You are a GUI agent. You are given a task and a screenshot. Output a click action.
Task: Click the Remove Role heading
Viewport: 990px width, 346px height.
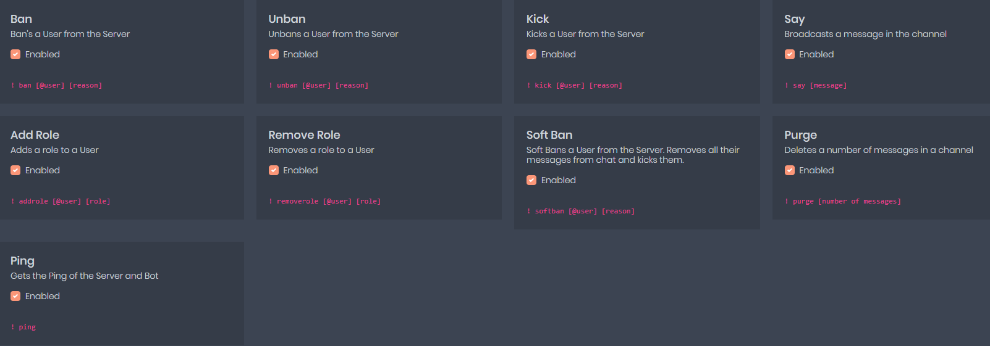tap(304, 135)
